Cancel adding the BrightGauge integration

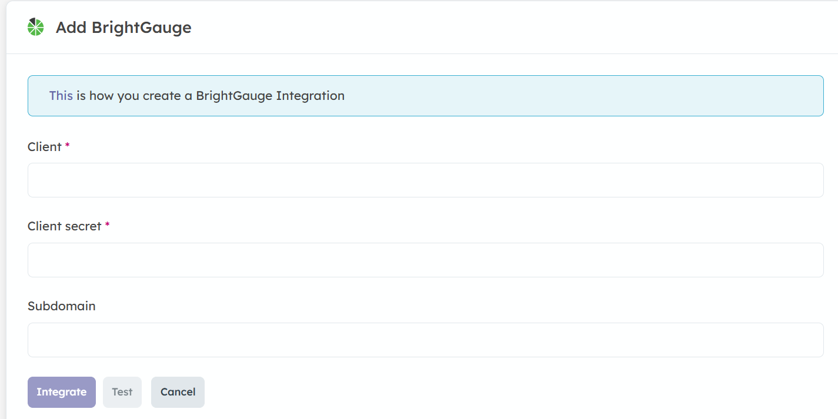click(x=178, y=392)
